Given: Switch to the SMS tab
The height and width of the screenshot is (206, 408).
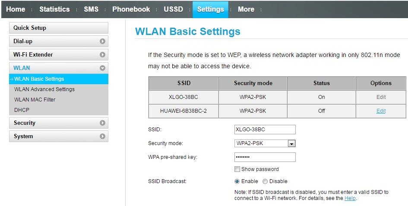Looking at the screenshot, I should [91, 9].
